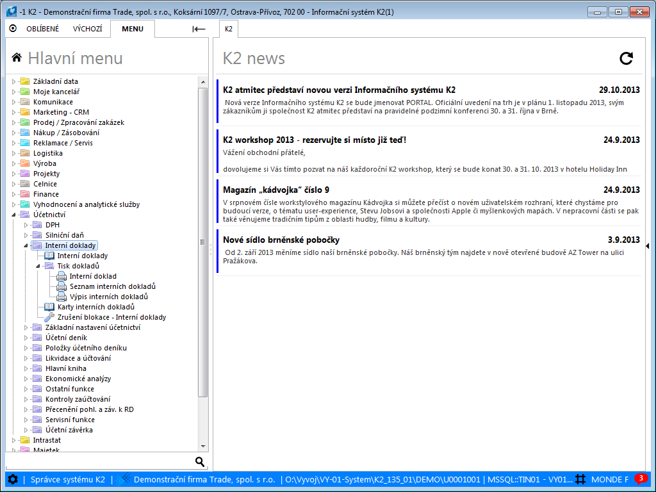
Task: Click book icon for Karty interních dokladů
Action: (49, 307)
